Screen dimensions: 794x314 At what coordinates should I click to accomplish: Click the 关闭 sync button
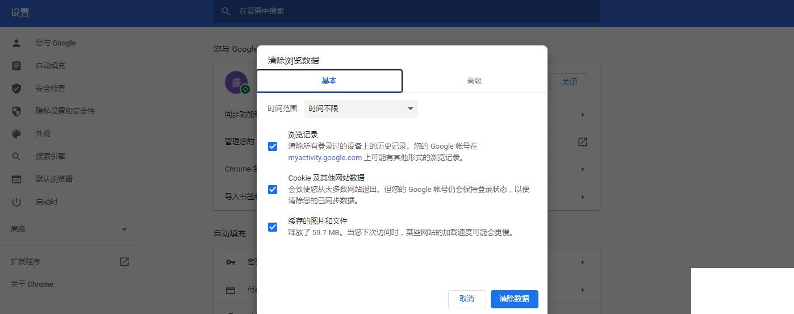click(569, 82)
